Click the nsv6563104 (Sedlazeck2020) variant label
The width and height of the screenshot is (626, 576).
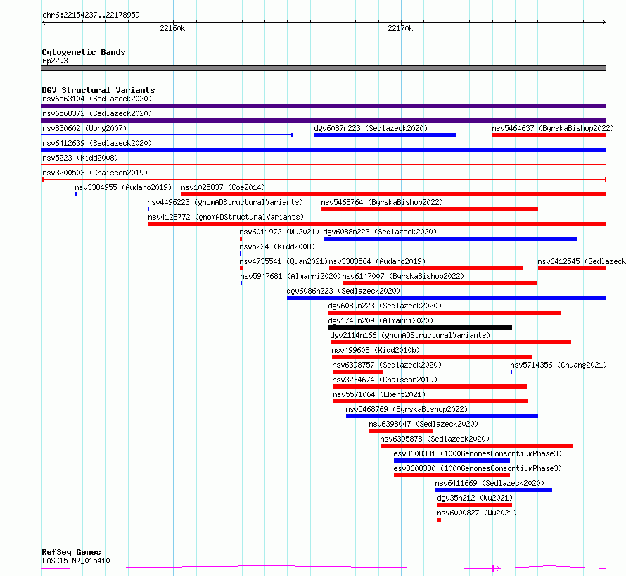97,99
